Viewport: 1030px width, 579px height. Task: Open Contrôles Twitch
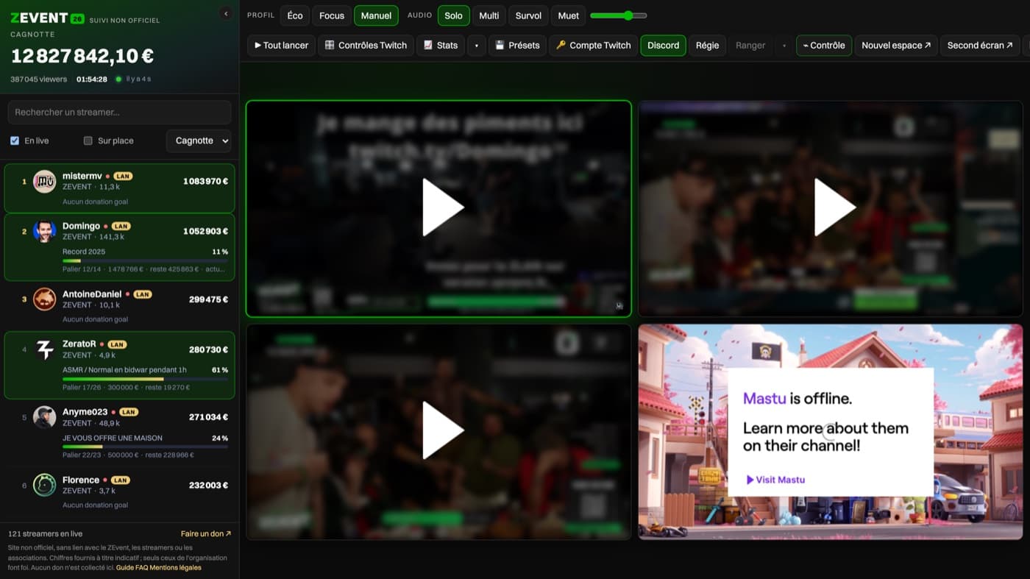click(366, 46)
